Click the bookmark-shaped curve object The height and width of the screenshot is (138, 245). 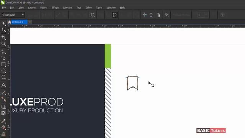click(x=133, y=83)
